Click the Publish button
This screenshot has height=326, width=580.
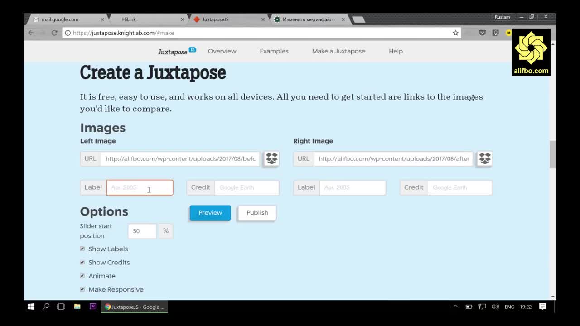click(257, 213)
